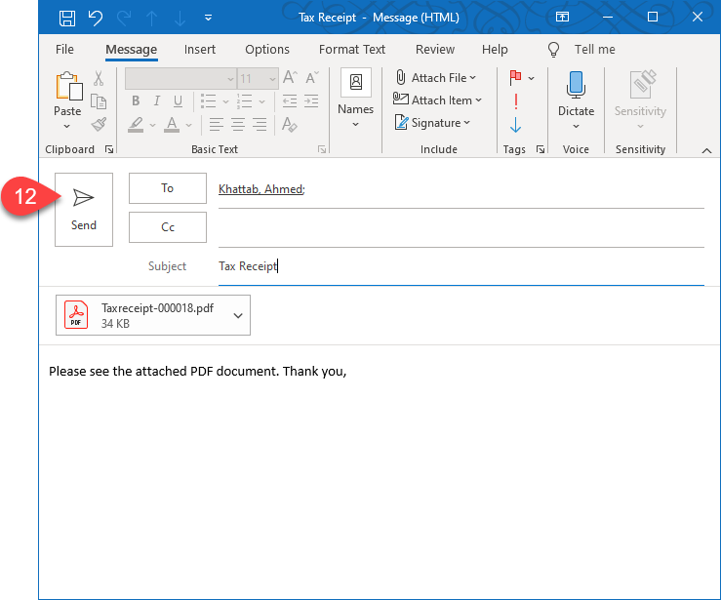721x600 pixels.
Task: Open the Format Text tab
Action: tap(352, 49)
